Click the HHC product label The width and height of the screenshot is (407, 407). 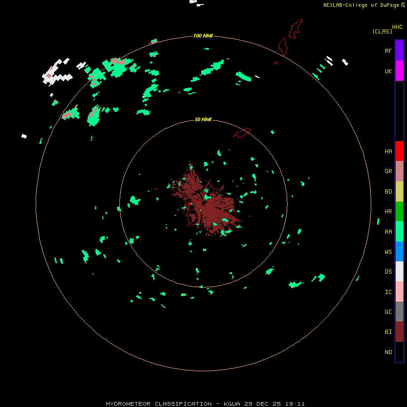tap(397, 27)
